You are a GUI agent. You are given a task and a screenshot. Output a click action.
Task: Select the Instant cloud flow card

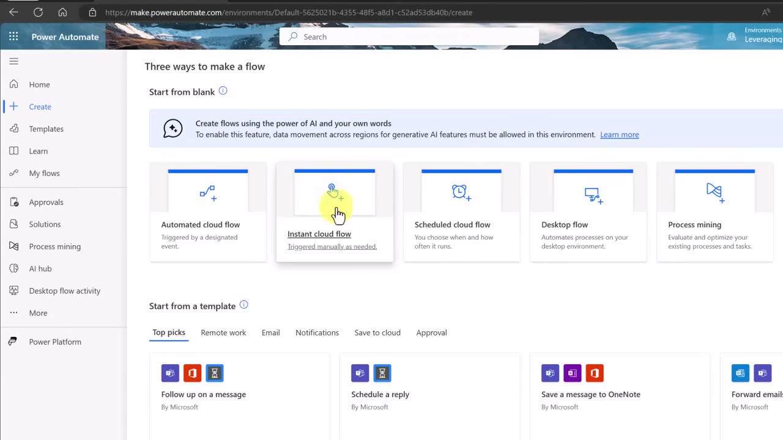click(335, 212)
